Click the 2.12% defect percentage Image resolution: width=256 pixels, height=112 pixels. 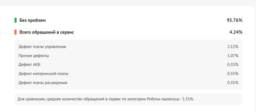click(x=233, y=47)
